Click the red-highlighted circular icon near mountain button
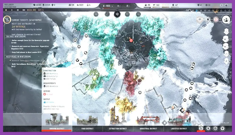The height and width of the screenshot is (135, 235). pyautogui.click(x=216, y=20)
